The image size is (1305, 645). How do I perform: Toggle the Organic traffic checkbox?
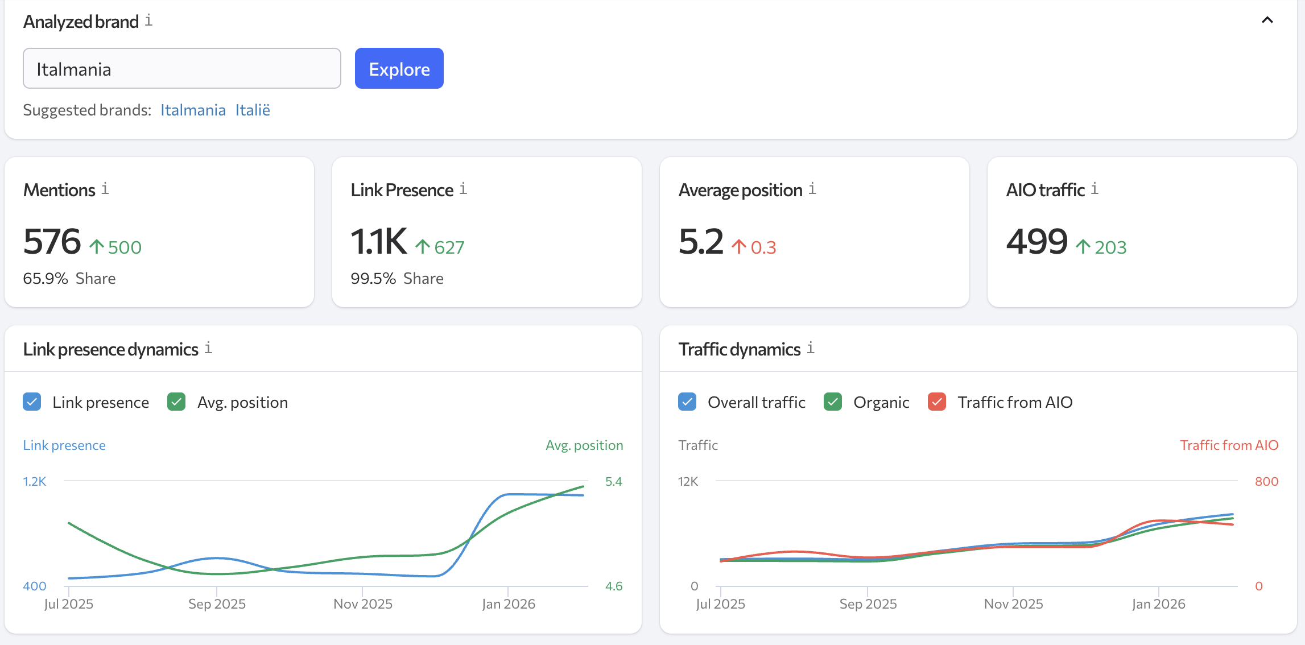click(x=833, y=402)
